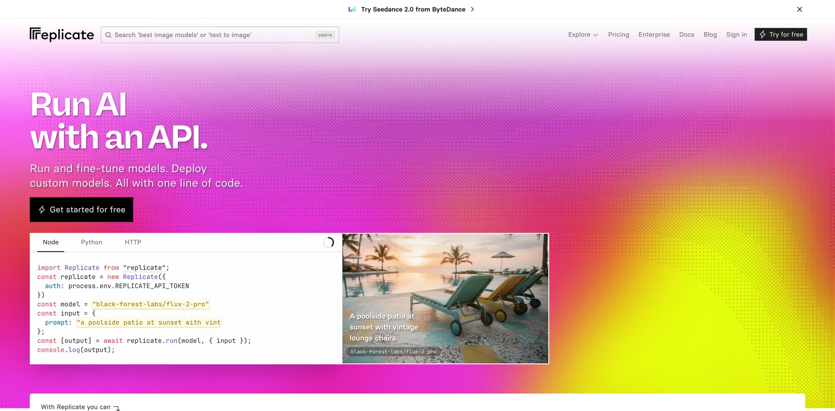Screen dimensions: 835x411
Task: Click the process.env.REPLICATE_API_TOKEN code text
Action: [129, 286]
